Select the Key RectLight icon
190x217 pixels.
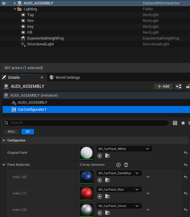coord(23,26)
